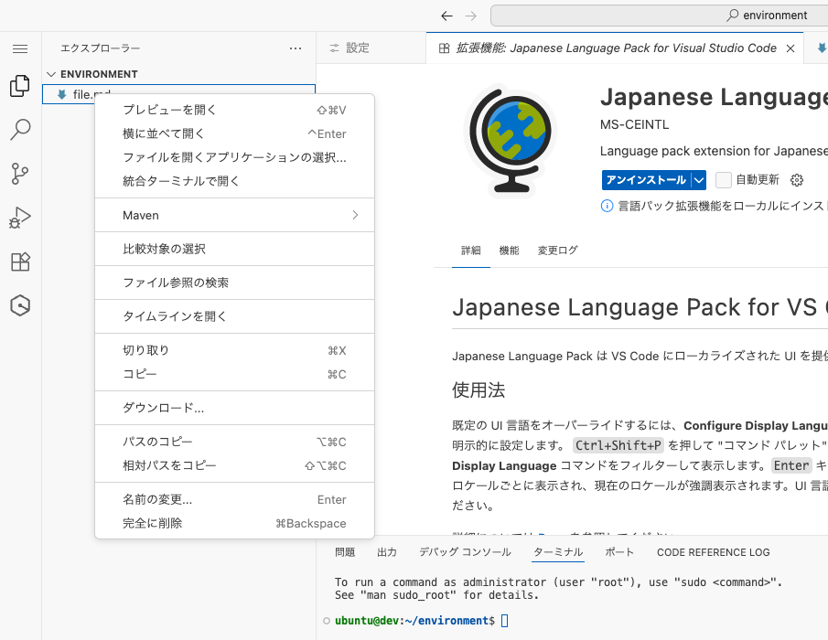Screen dimensions: 828x640
Task: Expand the Maven submenu
Action: point(234,215)
